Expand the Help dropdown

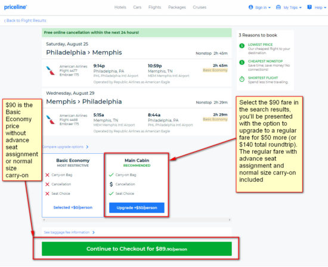pyautogui.click(x=325, y=8)
